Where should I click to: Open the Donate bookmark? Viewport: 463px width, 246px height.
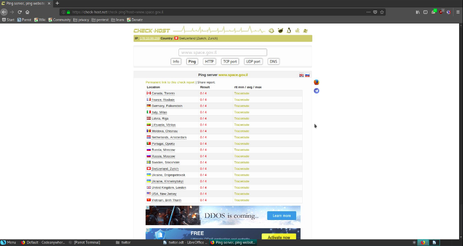click(x=135, y=20)
